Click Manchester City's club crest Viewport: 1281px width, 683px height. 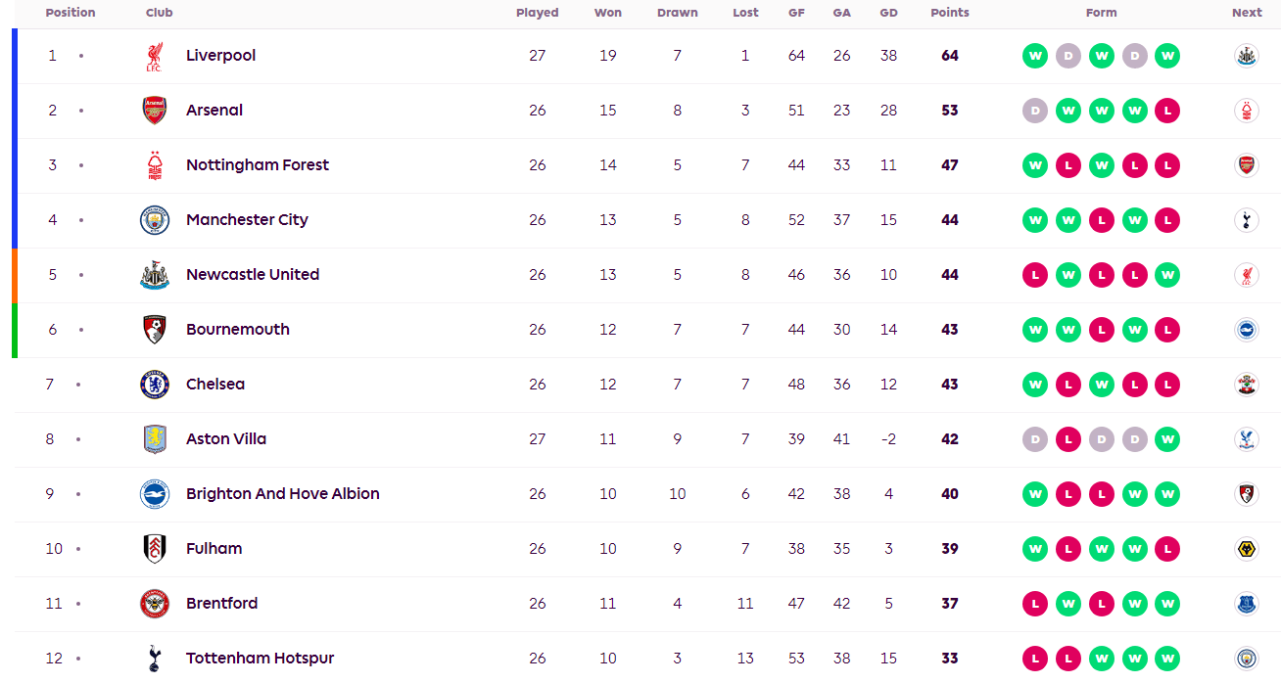click(x=154, y=220)
